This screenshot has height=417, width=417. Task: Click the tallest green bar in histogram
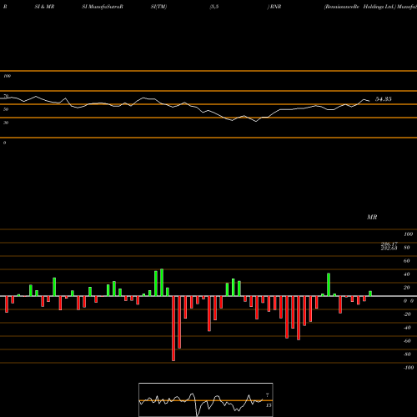162,283
